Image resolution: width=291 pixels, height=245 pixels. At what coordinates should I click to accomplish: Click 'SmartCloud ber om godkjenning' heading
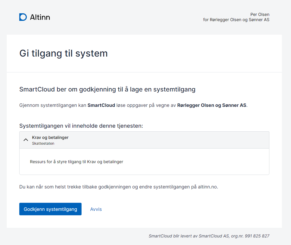(107, 89)
